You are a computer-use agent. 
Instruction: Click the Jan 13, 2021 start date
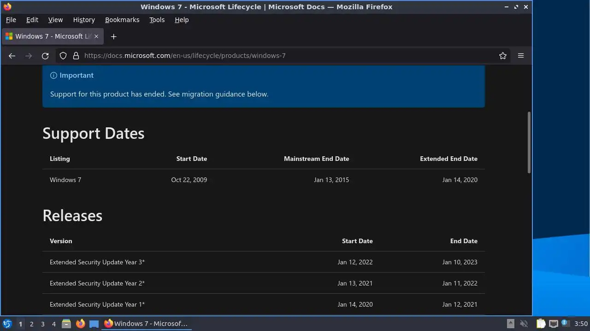[355, 283]
